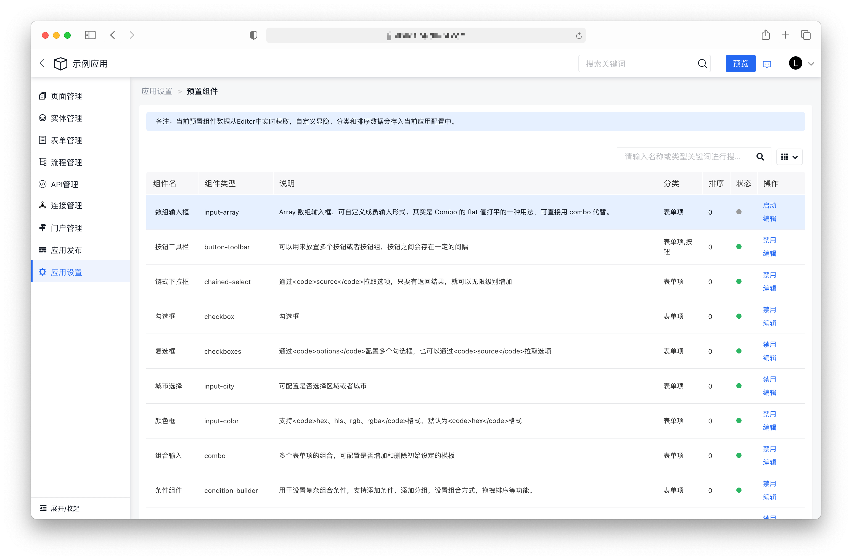This screenshot has height=560, width=852.
Task: Click 编辑 for chained-select row
Action: [x=769, y=288]
